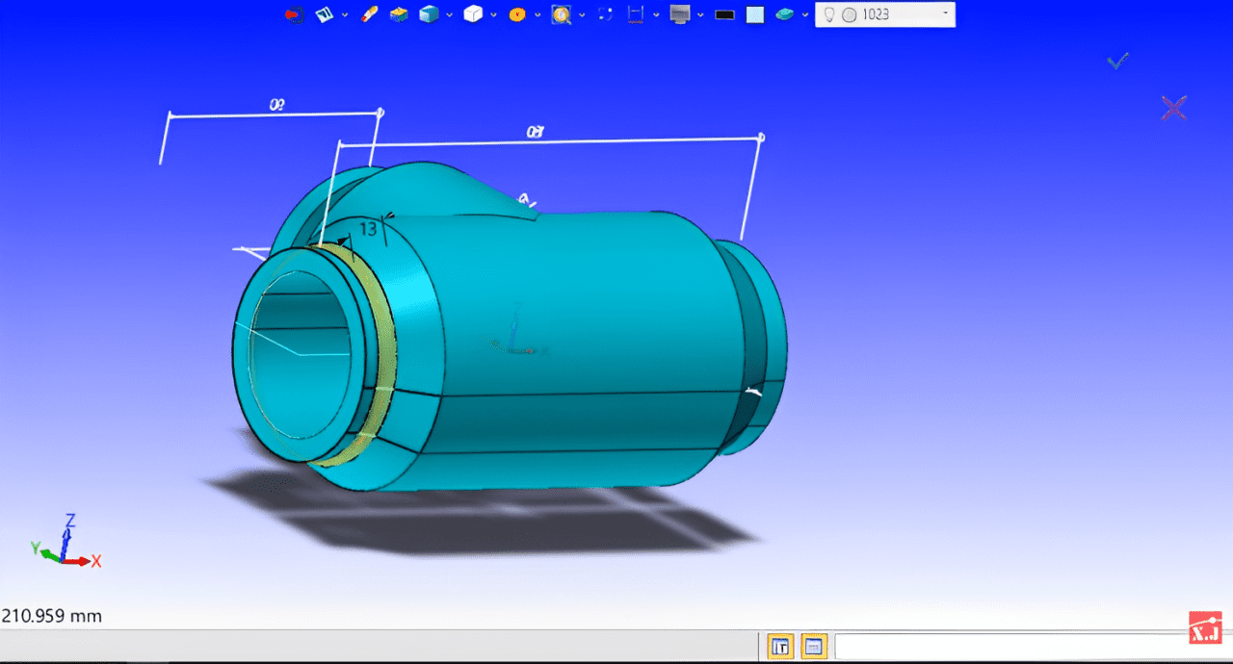This screenshot has height=664, width=1233.
Task: Click the pencil eraser icon in toolbar
Action: 368,14
